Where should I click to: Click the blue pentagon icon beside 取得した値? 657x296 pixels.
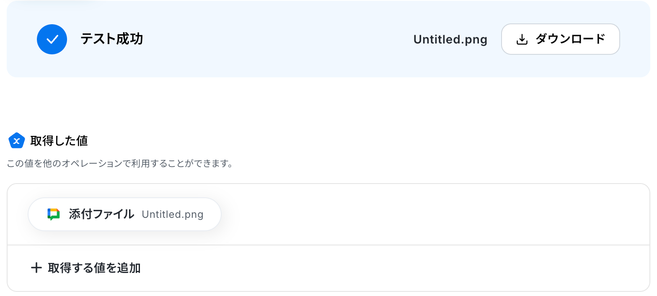point(17,141)
